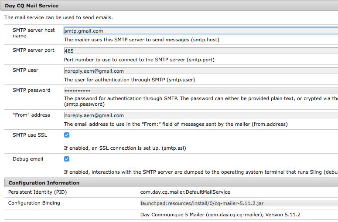Focus the "From" address input field
This screenshot has height=222, width=338.
(201, 115)
